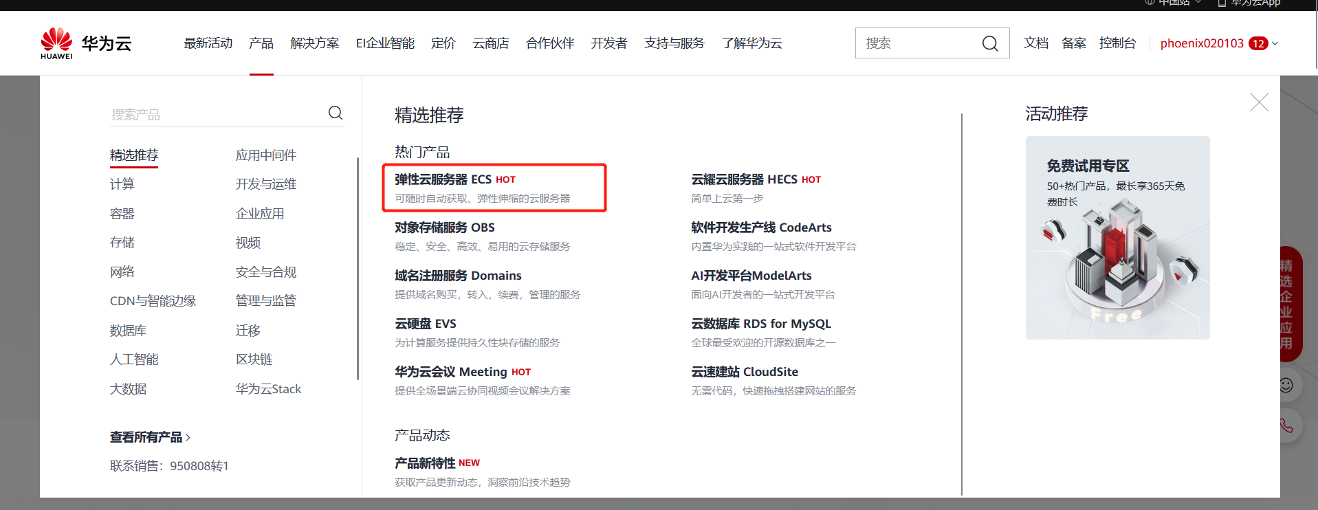Select the 视频 category
The height and width of the screenshot is (510, 1318).
click(x=248, y=243)
